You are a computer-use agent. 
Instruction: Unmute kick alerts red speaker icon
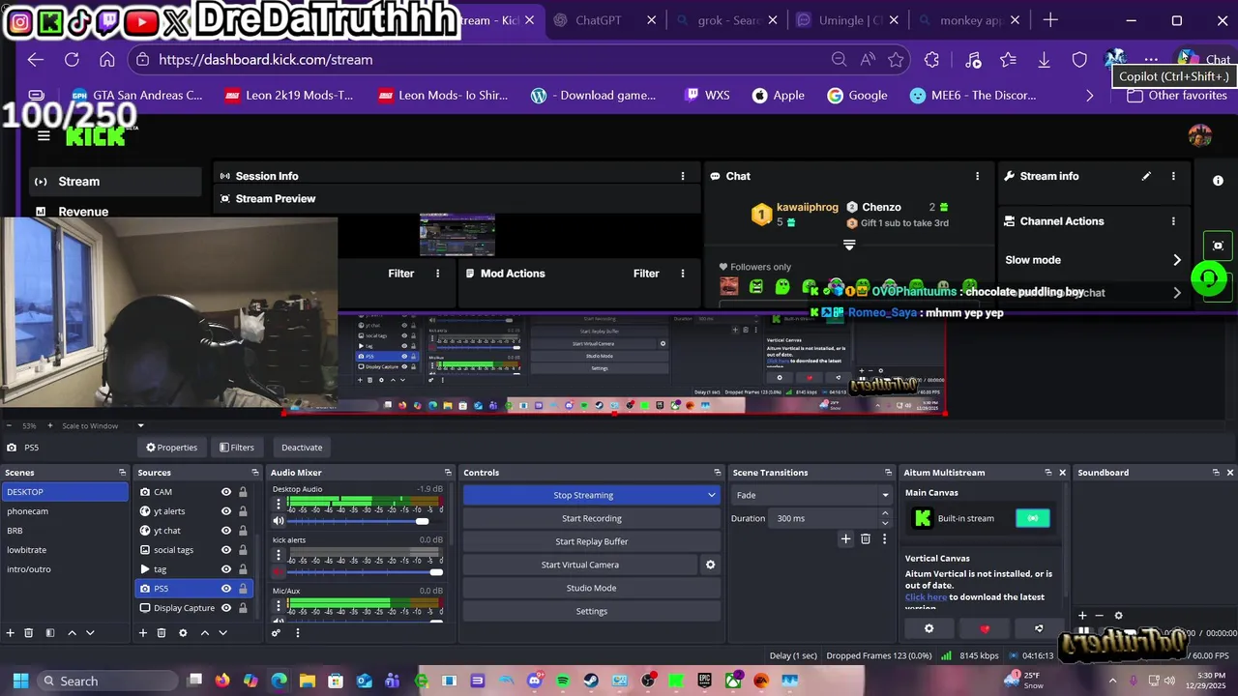279,572
